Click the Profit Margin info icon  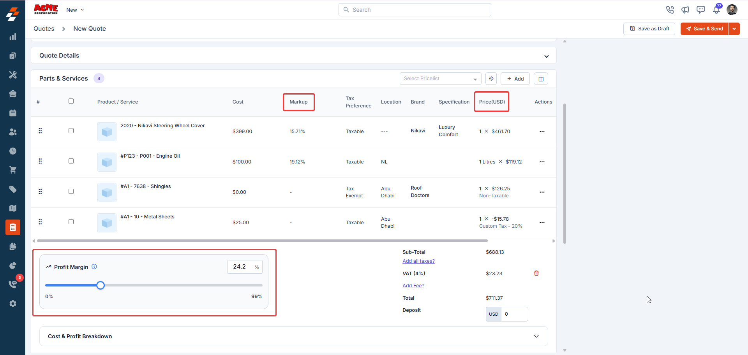[94, 267]
